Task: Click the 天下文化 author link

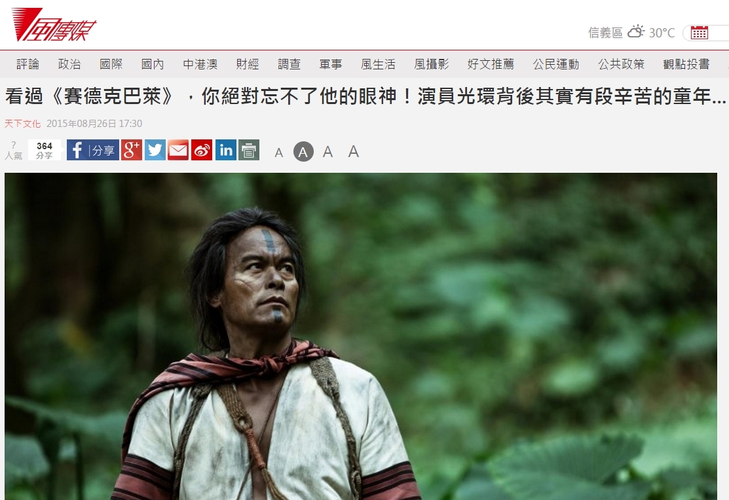Action: (x=23, y=124)
